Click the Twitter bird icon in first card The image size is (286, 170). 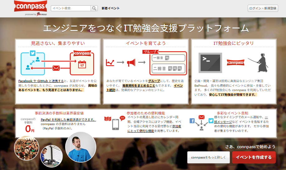click(x=32, y=53)
